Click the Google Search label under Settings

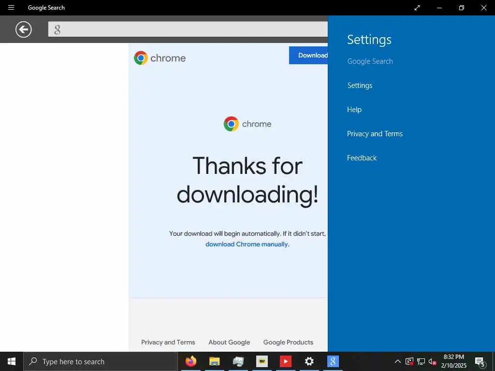click(x=370, y=61)
